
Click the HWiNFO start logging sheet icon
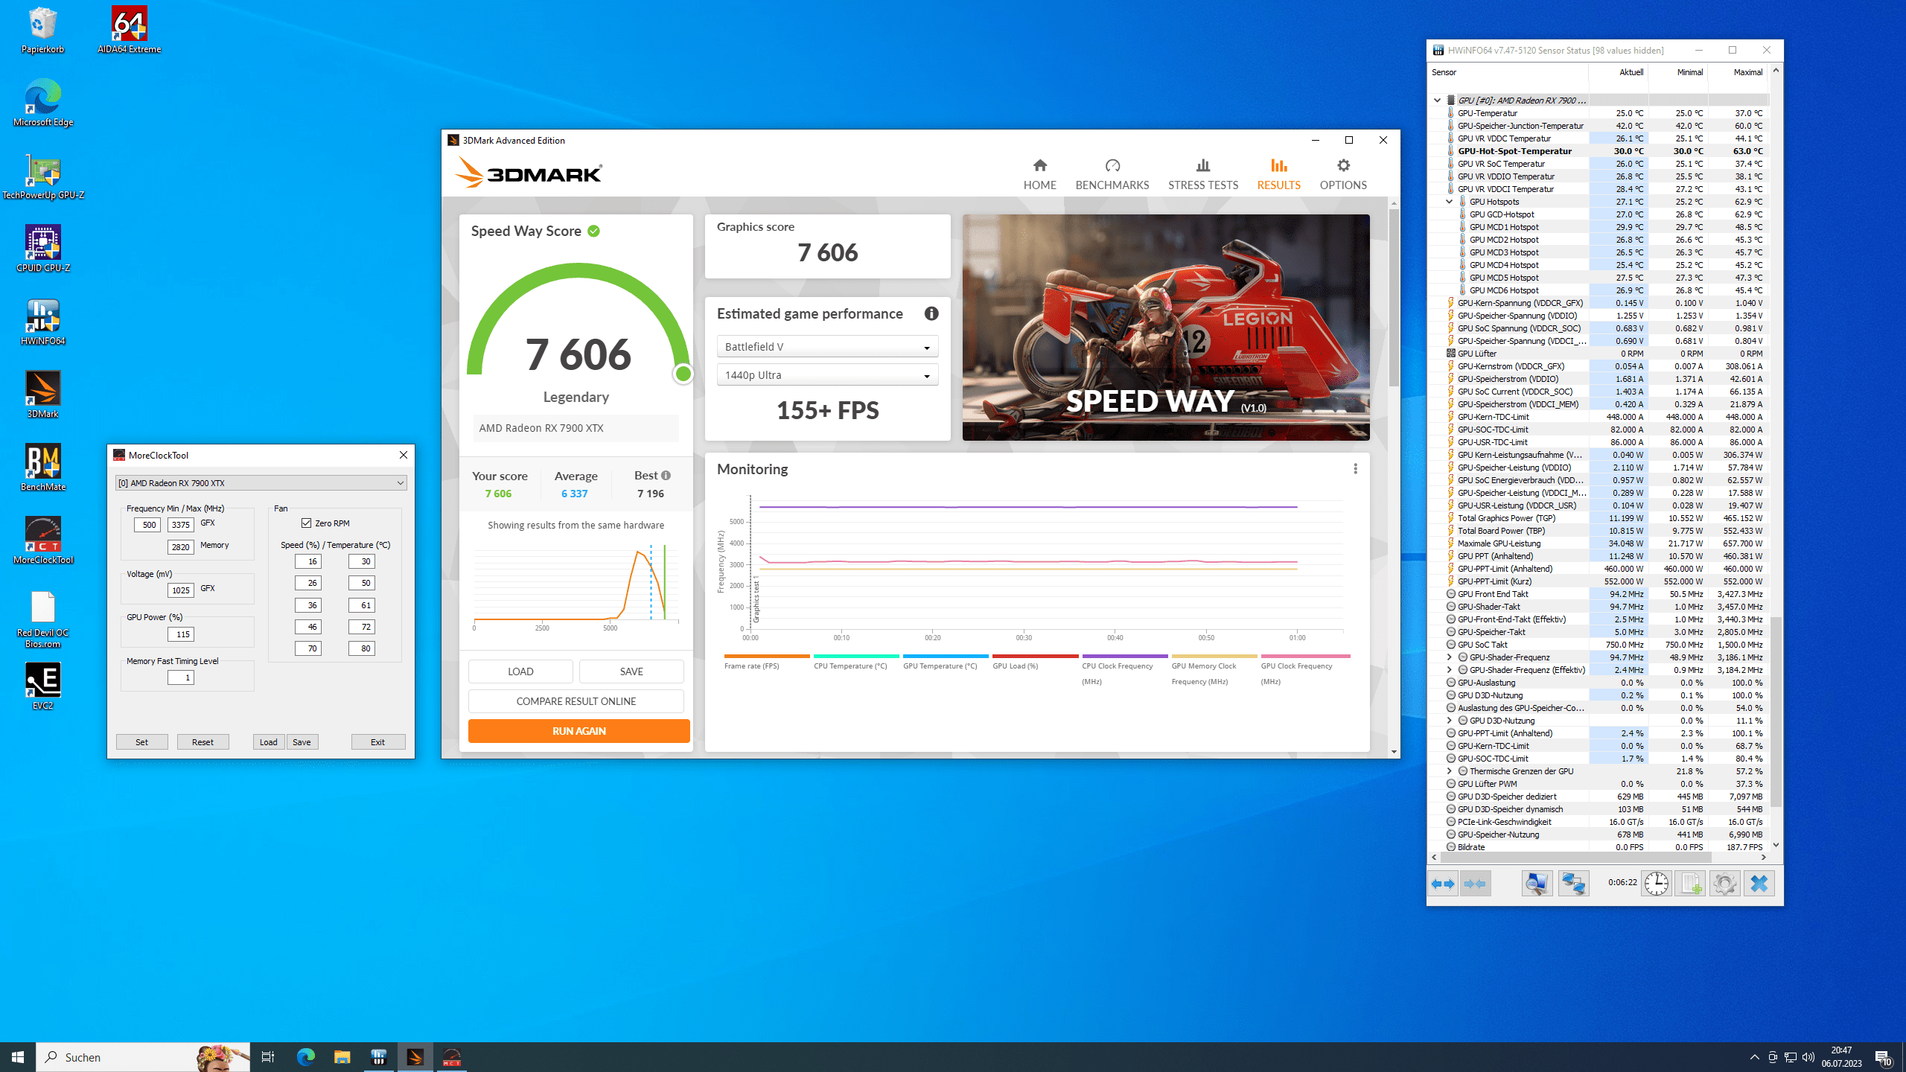coord(1690,884)
